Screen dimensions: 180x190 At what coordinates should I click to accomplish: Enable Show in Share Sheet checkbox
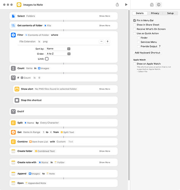[x=135, y=25]
